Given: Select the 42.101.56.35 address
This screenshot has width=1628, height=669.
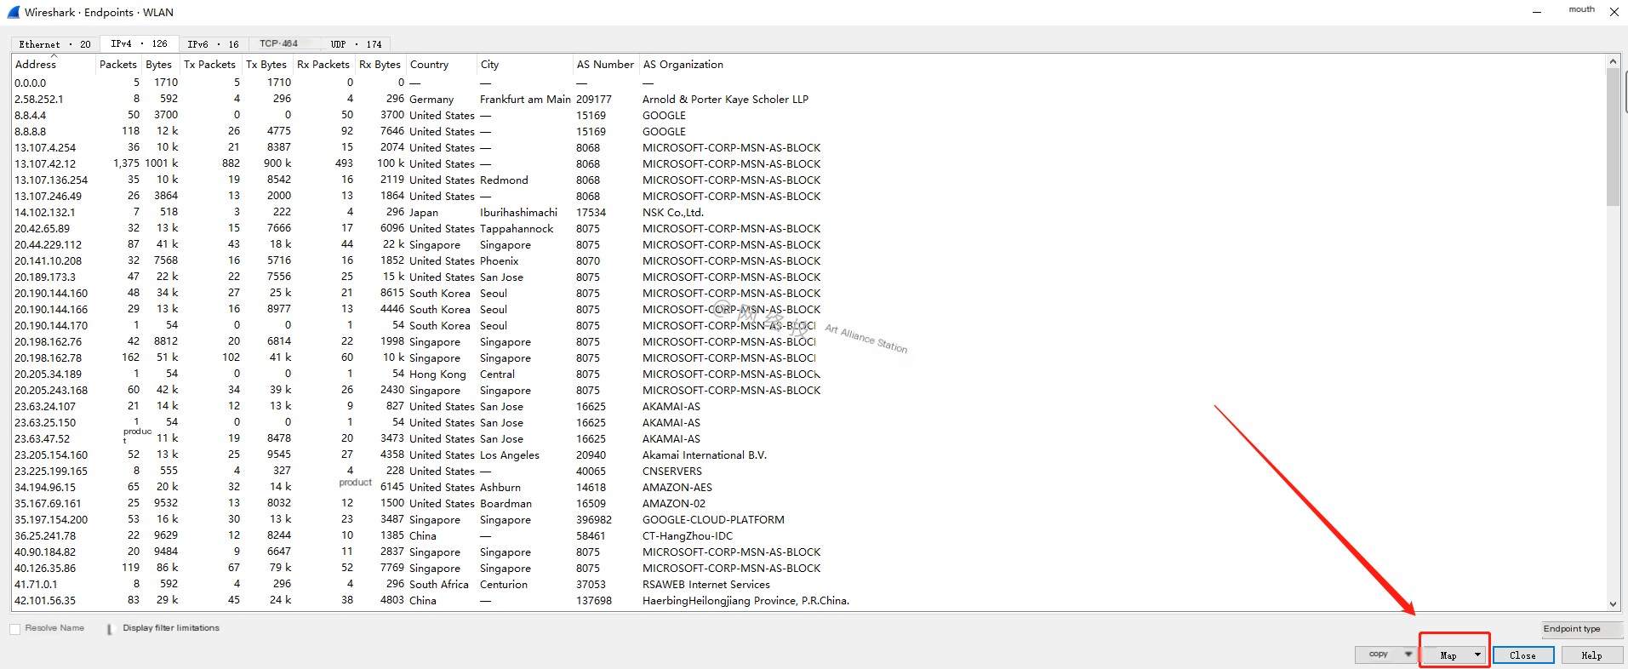Looking at the screenshot, I should click(x=45, y=601).
